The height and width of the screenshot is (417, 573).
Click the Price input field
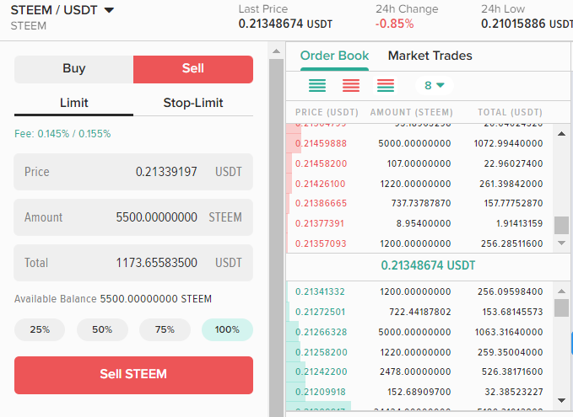point(133,172)
